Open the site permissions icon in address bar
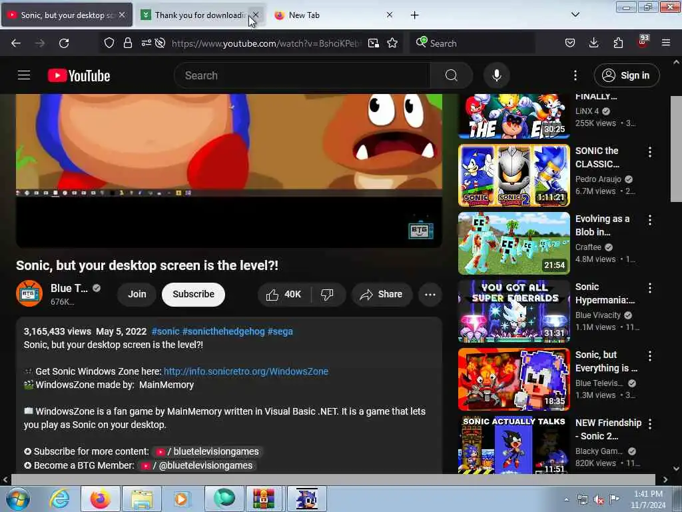The width and height of the screenshot is (682, 512). coord(146,43)
